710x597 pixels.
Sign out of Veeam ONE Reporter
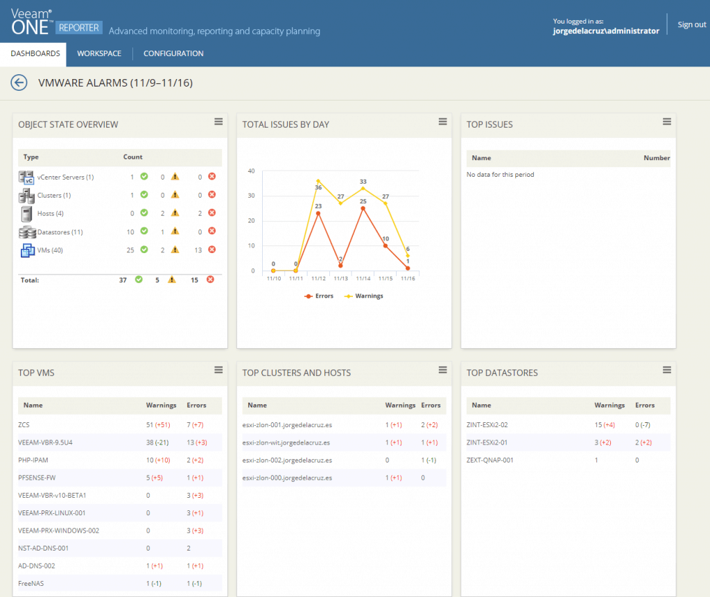(691, 25)
